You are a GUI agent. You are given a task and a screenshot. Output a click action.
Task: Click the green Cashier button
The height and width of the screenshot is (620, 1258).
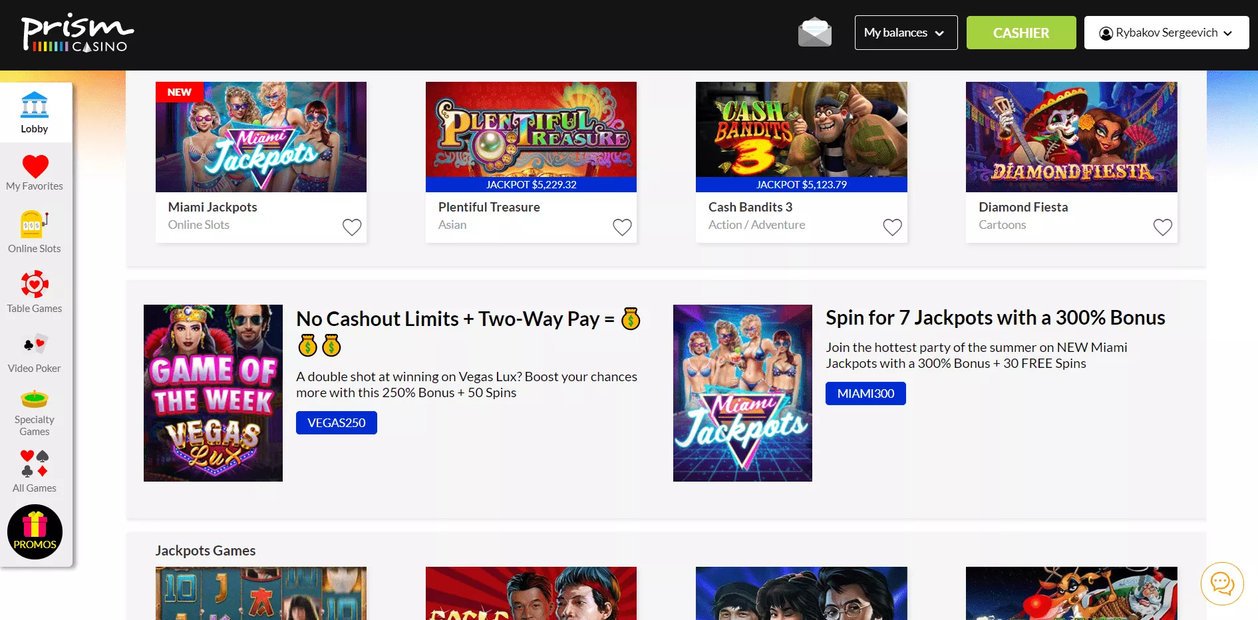click(x=1021, y=33)
